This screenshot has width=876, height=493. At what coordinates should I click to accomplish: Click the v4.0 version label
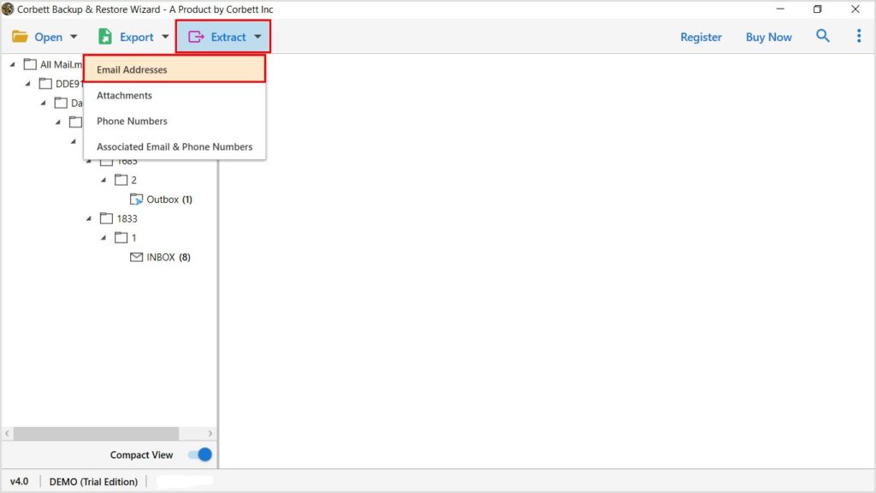19,481
